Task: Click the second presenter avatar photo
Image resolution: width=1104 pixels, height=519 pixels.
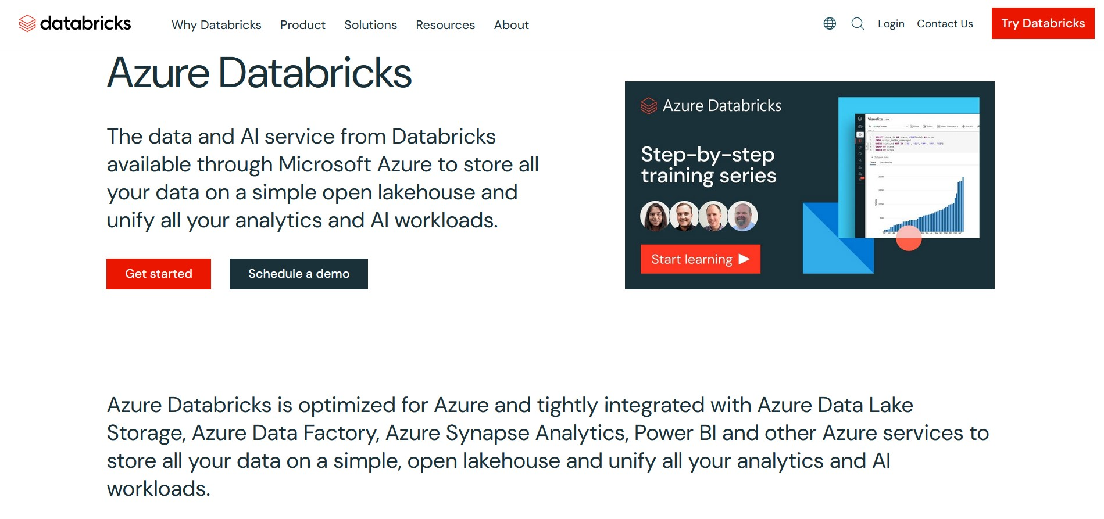Action: pos(684,216)
